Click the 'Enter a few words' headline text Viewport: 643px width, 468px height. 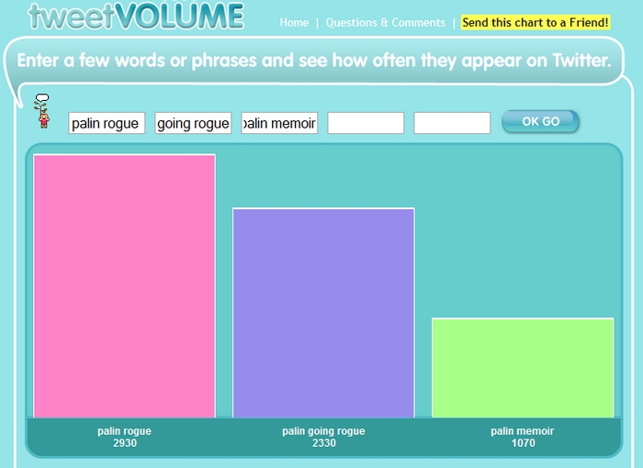point(314,61)
